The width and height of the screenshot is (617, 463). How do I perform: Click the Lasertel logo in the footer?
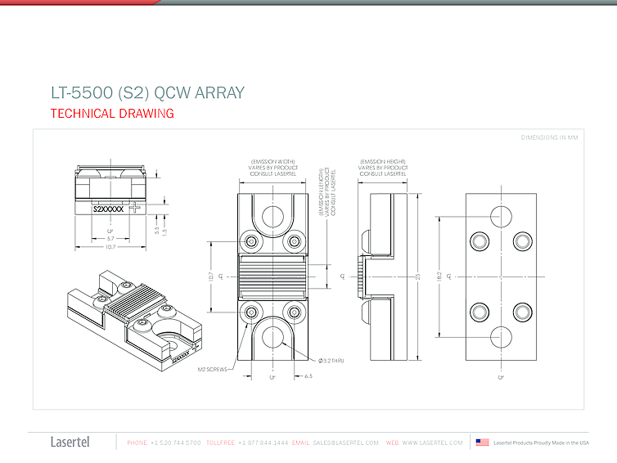pyautogui.click(x=70, y=443)
